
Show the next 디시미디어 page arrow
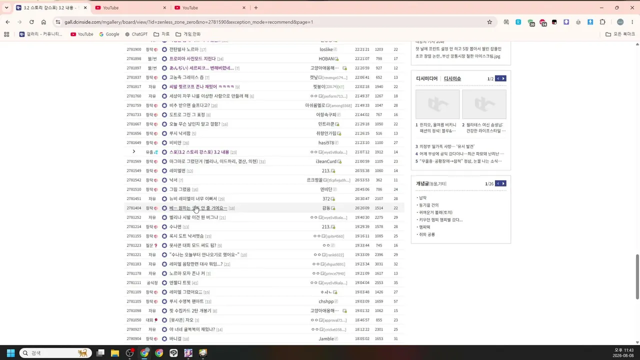[x=503, y=78]
